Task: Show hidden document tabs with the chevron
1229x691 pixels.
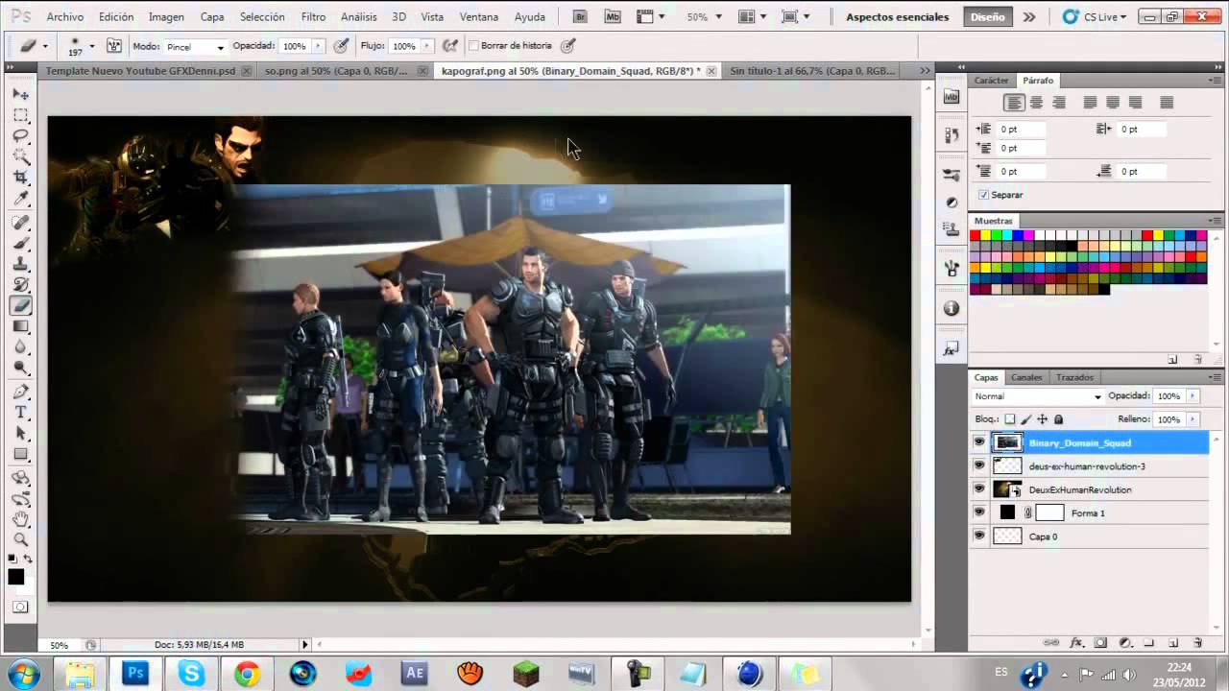Action: click(x=926, y=71)
